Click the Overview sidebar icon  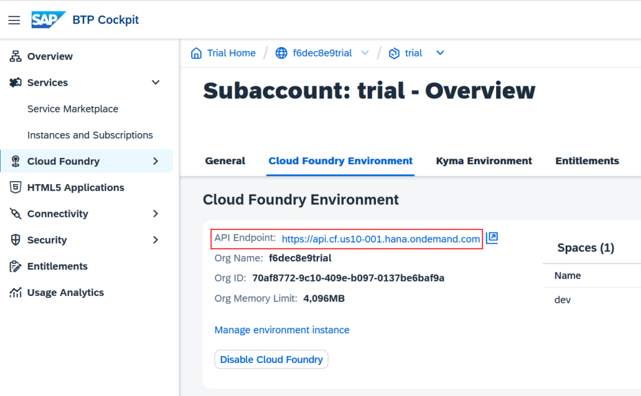pyautogui.click(x=16, y=57)
